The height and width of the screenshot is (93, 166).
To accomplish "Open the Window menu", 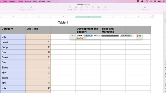I will pyautogui.click(x=42, y=1).
